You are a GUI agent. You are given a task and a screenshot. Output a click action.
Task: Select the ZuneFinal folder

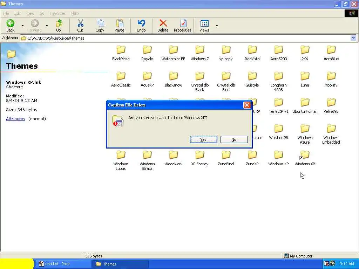(x=226, y=158)
